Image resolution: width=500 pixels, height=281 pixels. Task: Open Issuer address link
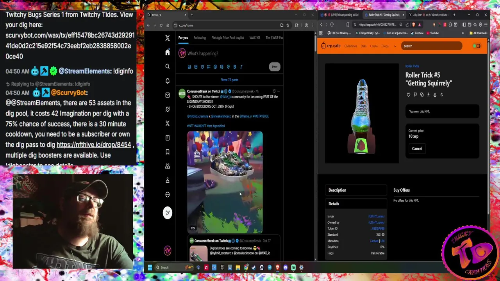376,216
